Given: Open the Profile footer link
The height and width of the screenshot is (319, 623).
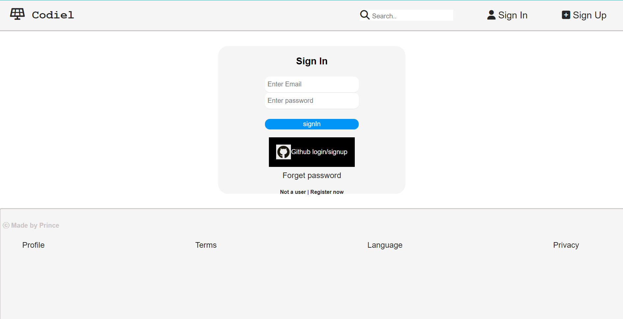Looking at the screenshot, I should coord(33,245).
